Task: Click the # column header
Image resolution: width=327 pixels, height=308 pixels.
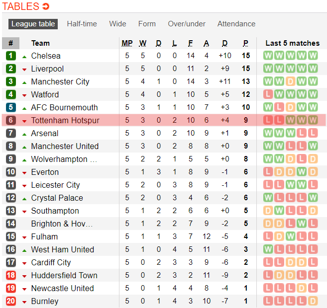Action: [x=11, y=43]
